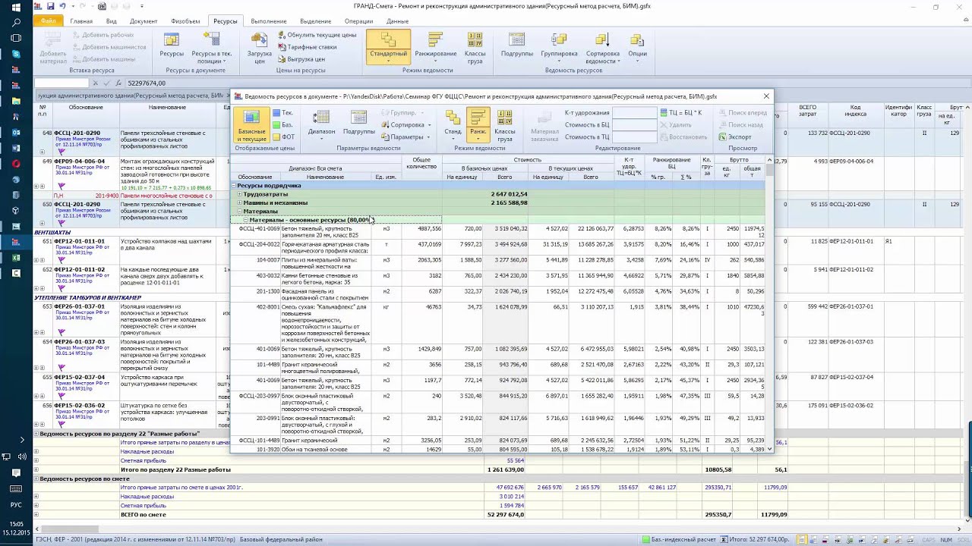Switch to the Данные tab
This screenshot has height=546, width=972.
tap(397, 21)
